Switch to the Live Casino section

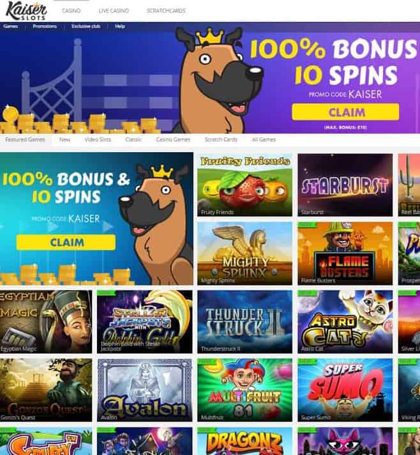[x=114, y=11]
